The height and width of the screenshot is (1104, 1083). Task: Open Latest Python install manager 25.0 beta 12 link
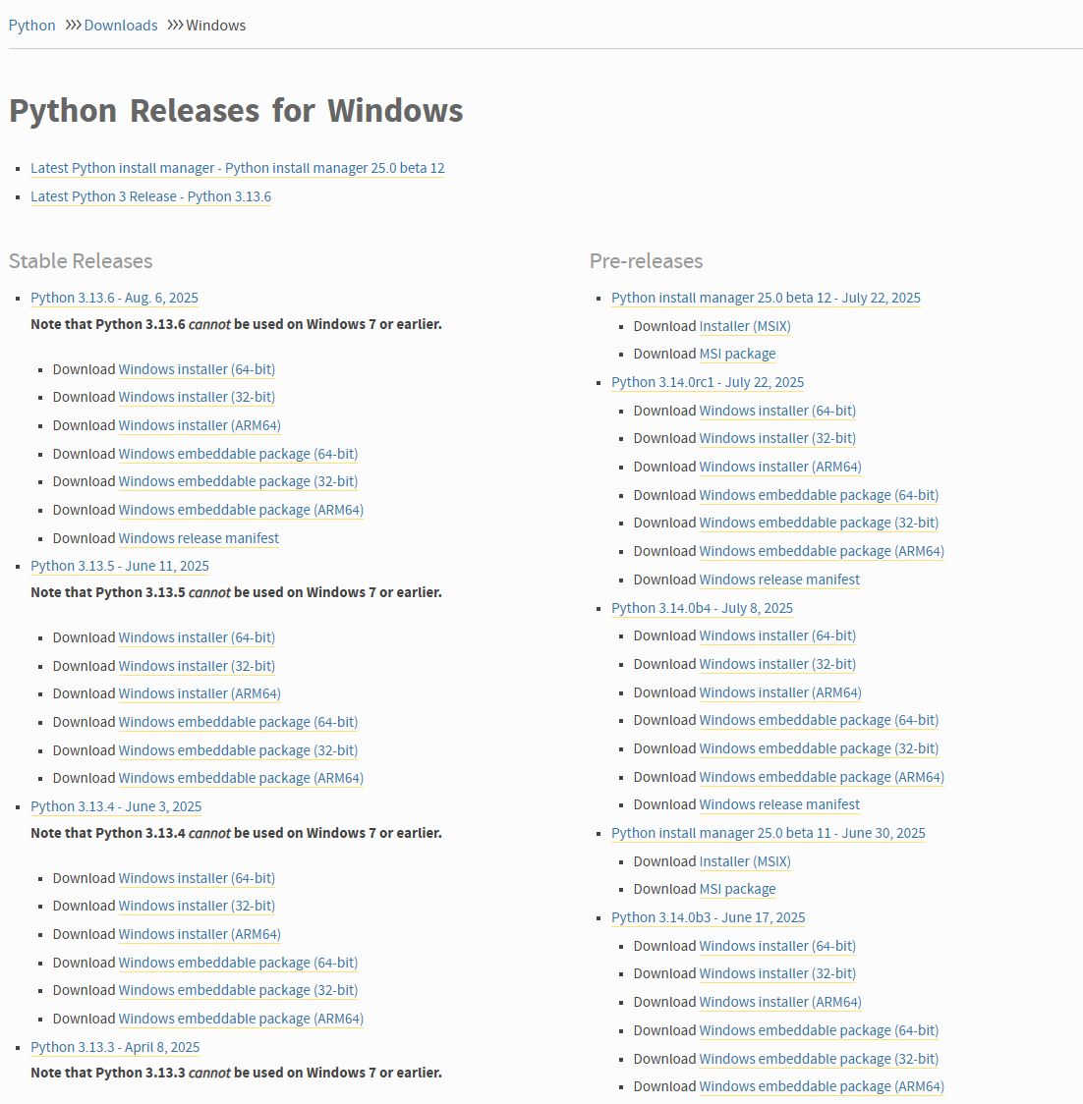[x=238, y=168]
